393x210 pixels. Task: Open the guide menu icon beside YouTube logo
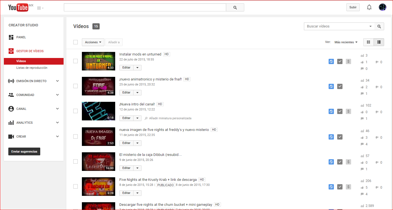point(40,8)
